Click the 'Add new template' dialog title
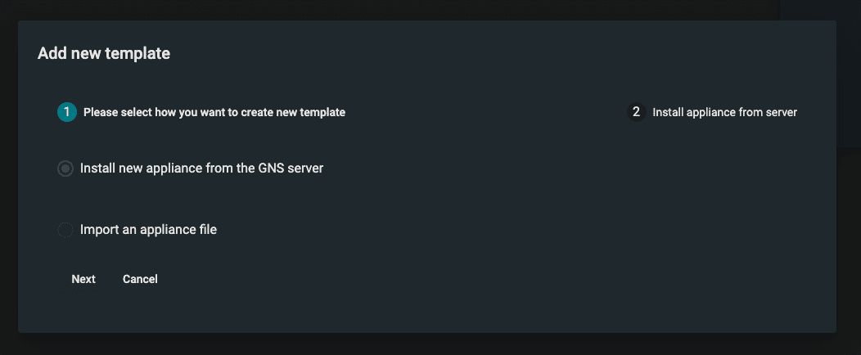Viewport: 861px width, 355px height. pyautogui.click(x=104, y=54)
